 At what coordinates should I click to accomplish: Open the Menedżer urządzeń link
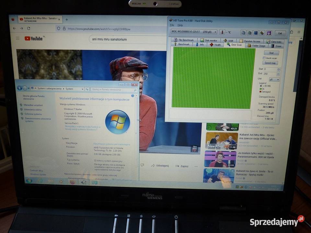[34, 105]
